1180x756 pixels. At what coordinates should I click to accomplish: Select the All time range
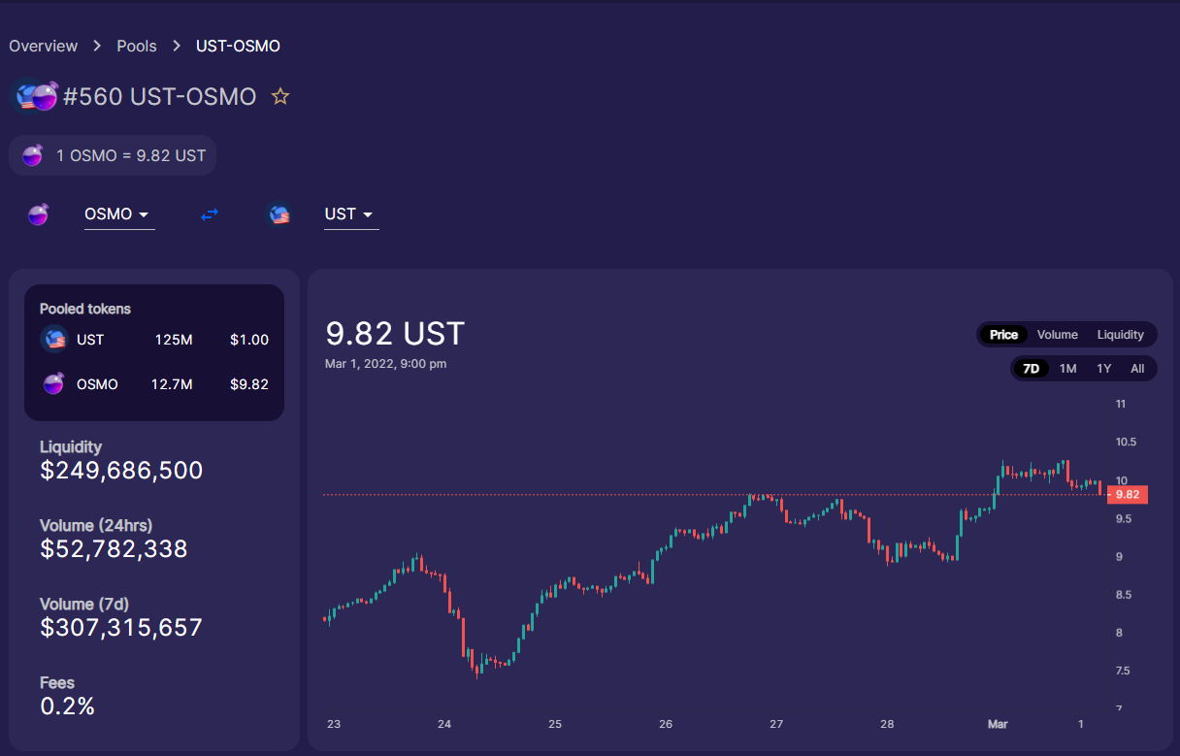tap(1137, 369)
